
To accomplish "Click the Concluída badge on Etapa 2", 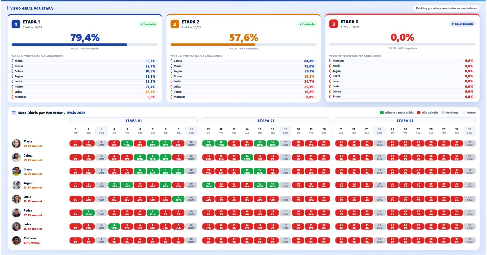I will coord(307,24).
